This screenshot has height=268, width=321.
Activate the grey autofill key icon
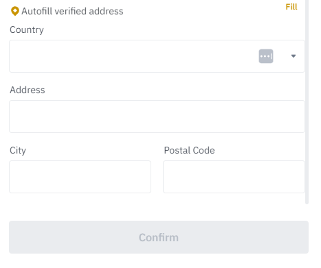tap(266, 56)
